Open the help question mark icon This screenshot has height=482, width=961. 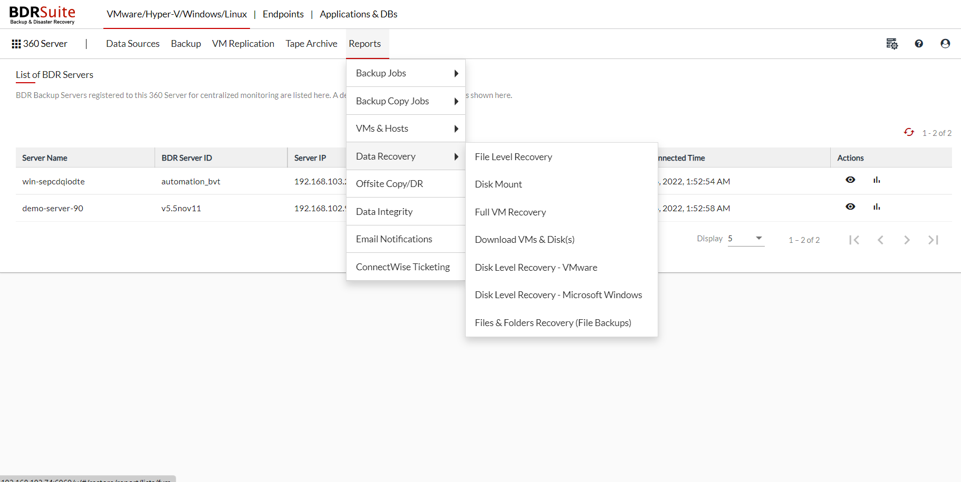coord(919,44)
